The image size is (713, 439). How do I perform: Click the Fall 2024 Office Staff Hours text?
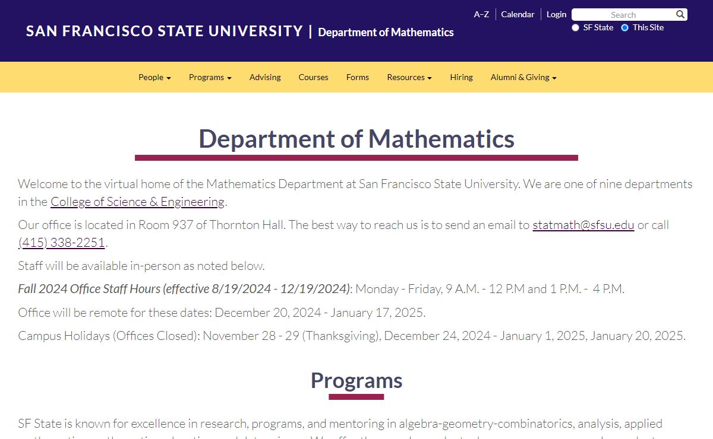184,289
